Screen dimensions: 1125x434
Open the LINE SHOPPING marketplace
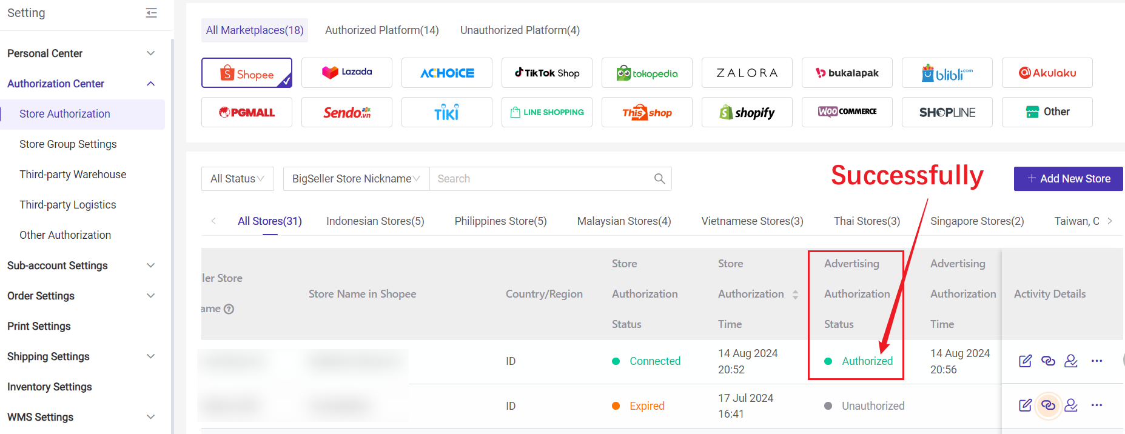(x=547, y=112)
